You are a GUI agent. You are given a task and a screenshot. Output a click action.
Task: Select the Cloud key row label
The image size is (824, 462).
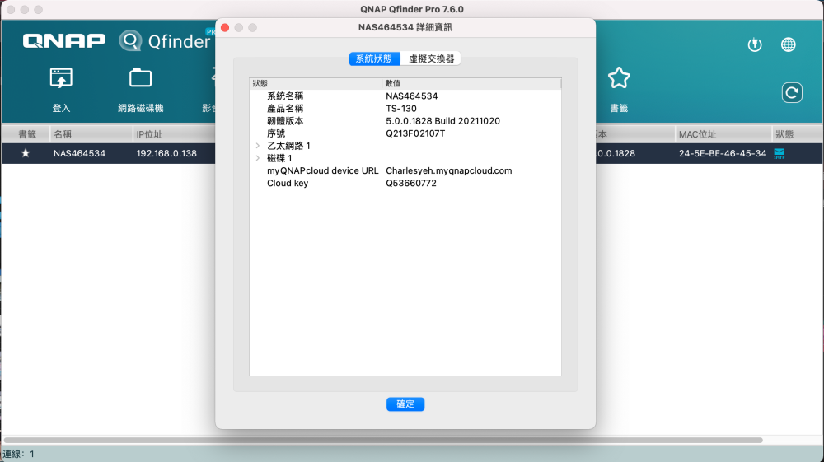[288, 183]
